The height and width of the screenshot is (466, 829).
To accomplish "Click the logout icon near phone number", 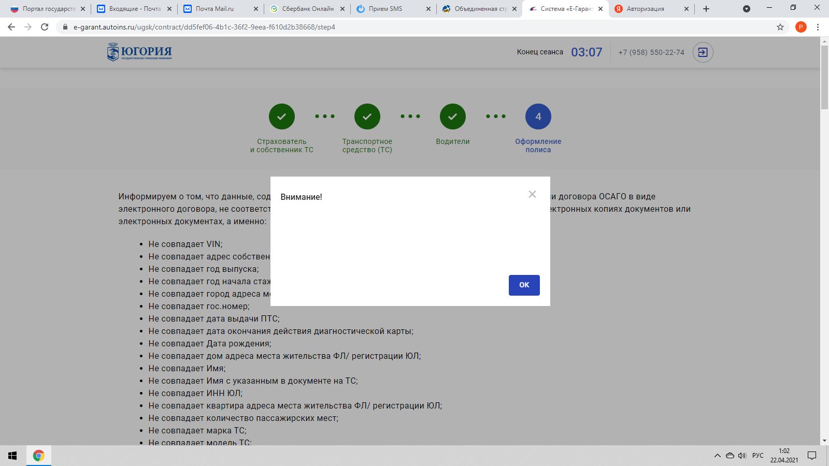I will point(703,52).
